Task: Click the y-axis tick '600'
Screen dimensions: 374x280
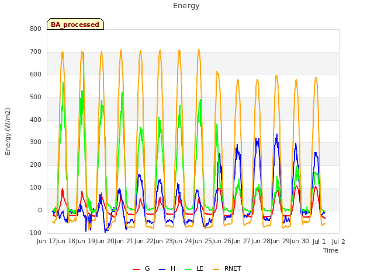Action: tap(36, 75)
